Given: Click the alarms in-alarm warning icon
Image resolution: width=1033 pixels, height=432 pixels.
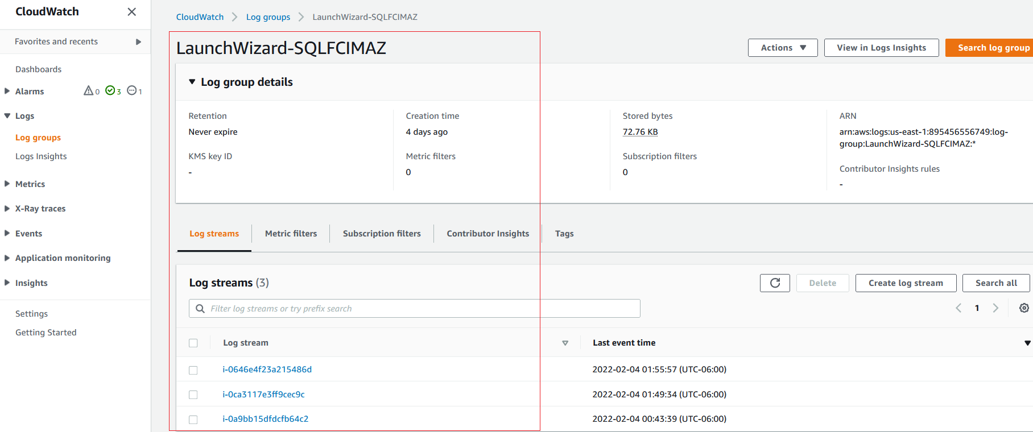Looking at the screenshot, I should pyautogui.click(x=89, y=90).
